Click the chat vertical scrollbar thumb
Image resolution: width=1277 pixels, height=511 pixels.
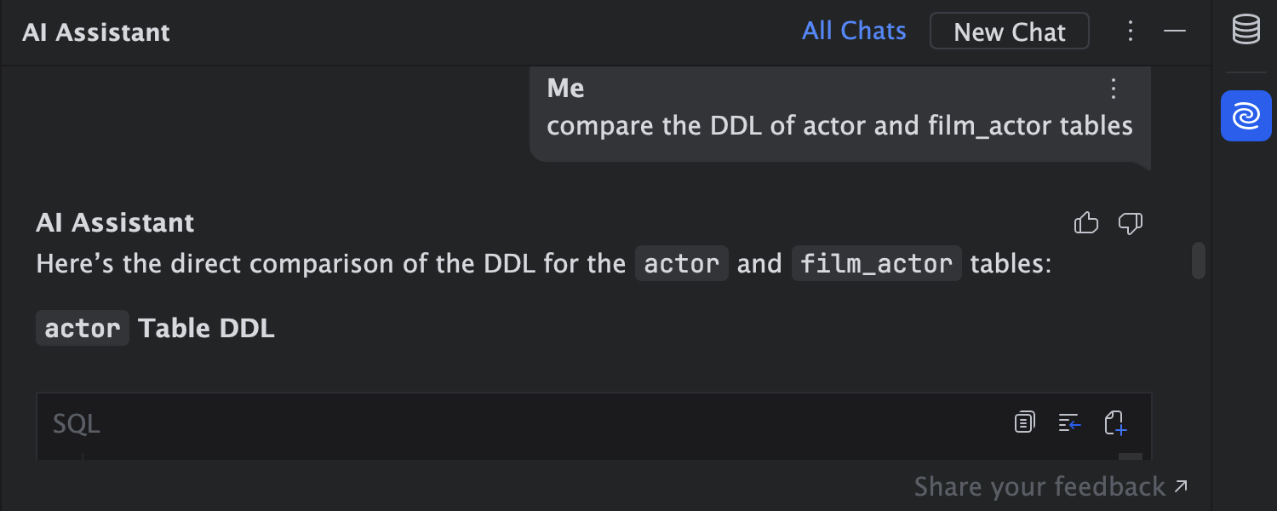click(1199, 261)
